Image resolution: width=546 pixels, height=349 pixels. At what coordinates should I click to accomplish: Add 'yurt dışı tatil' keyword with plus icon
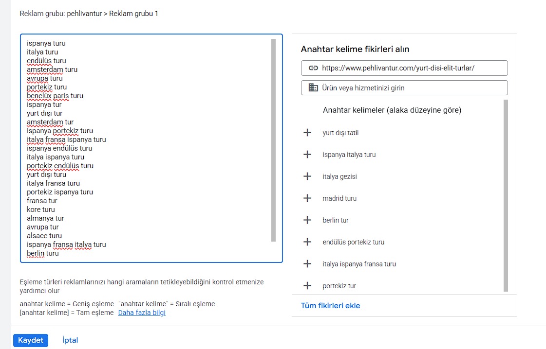(307, 133)
